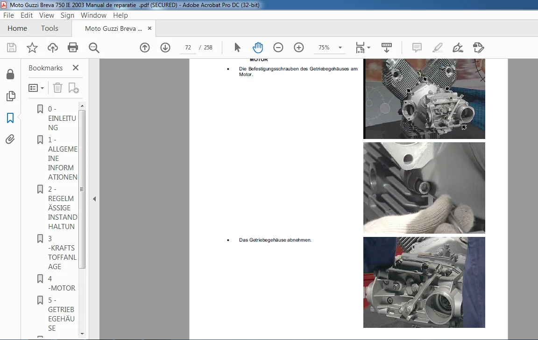538x340 pixels.
Task: Click the engine bolt locations image
Action: (424, 99)
